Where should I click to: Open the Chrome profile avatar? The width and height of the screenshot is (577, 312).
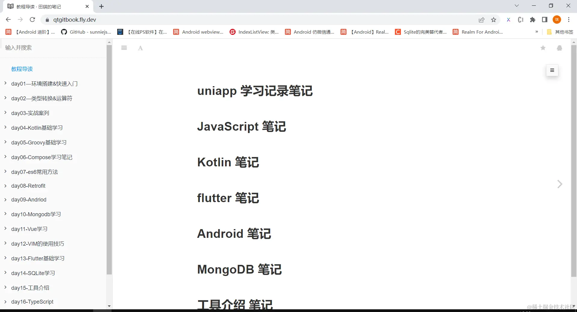pos(557,20)
